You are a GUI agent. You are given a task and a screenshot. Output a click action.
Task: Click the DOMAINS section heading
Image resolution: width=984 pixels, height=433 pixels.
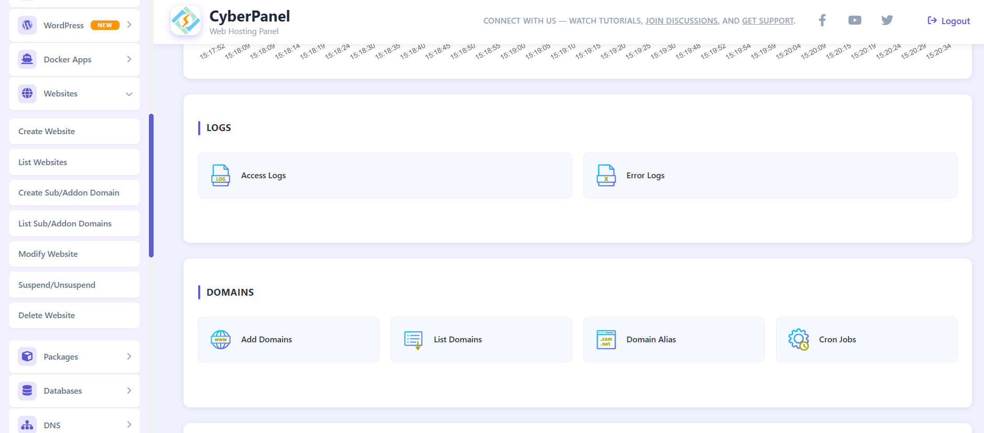pyautogui.click(x=230, y=293)
